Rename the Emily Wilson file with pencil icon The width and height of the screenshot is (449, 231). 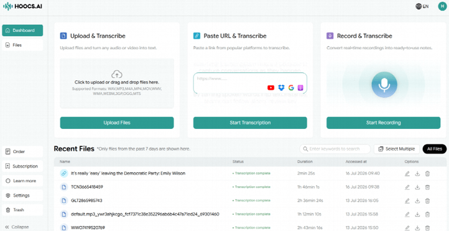pyautogui.click(x=407, y=173)
